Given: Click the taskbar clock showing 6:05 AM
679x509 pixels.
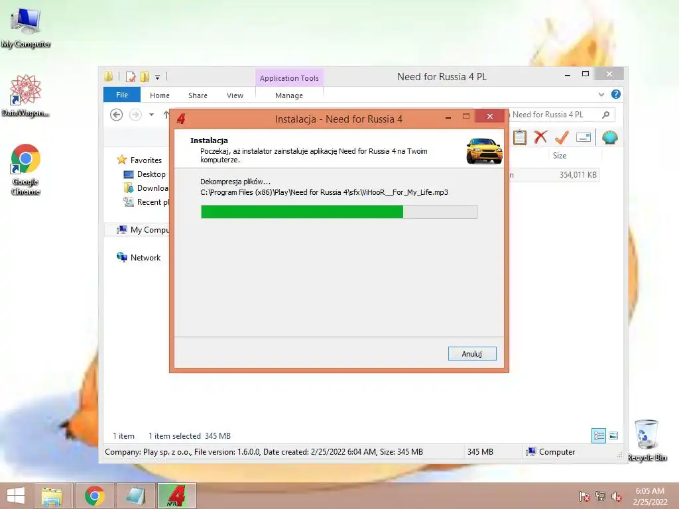Looking at the screenshot, I should tap(650, 496).
